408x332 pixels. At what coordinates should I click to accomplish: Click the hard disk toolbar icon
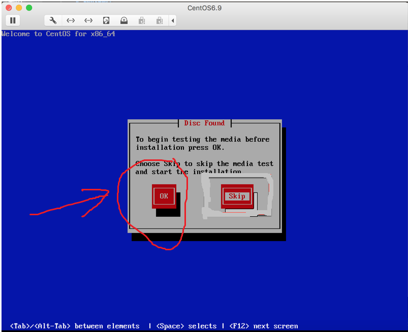coord(106,20)
